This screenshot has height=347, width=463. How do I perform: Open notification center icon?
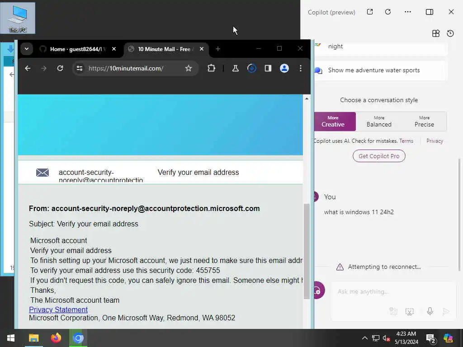(x=430, y=338)
